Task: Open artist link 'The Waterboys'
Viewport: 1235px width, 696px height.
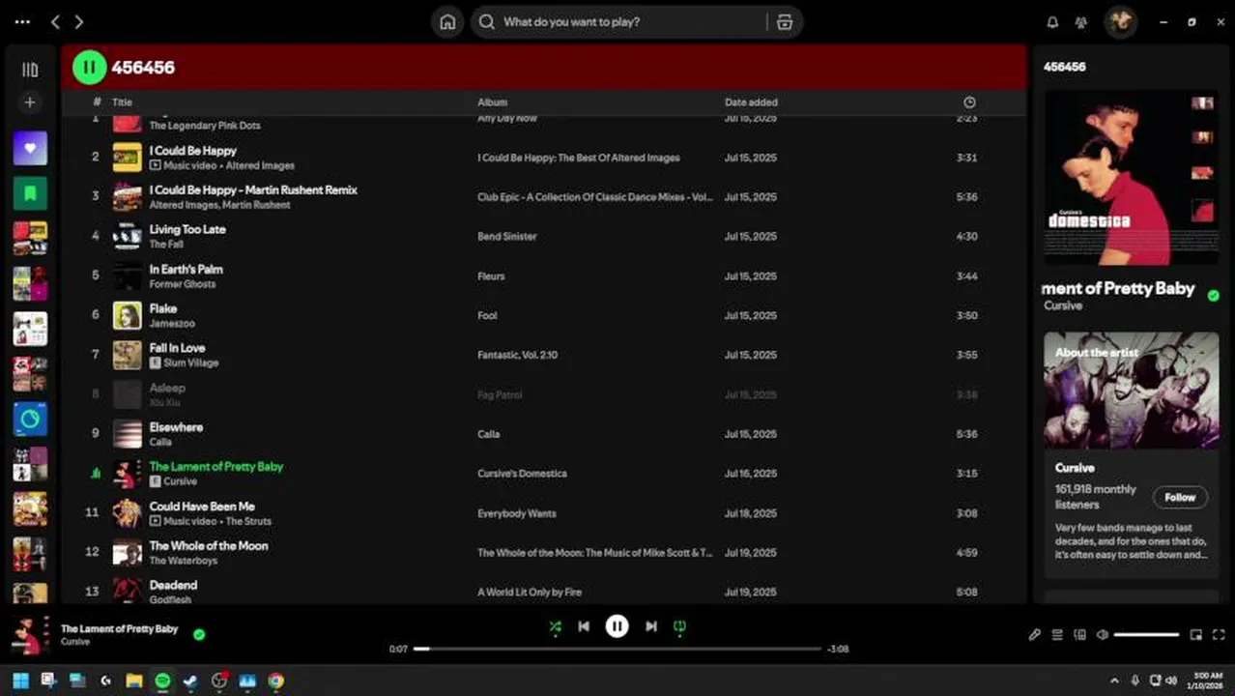Action: point(184,562)
